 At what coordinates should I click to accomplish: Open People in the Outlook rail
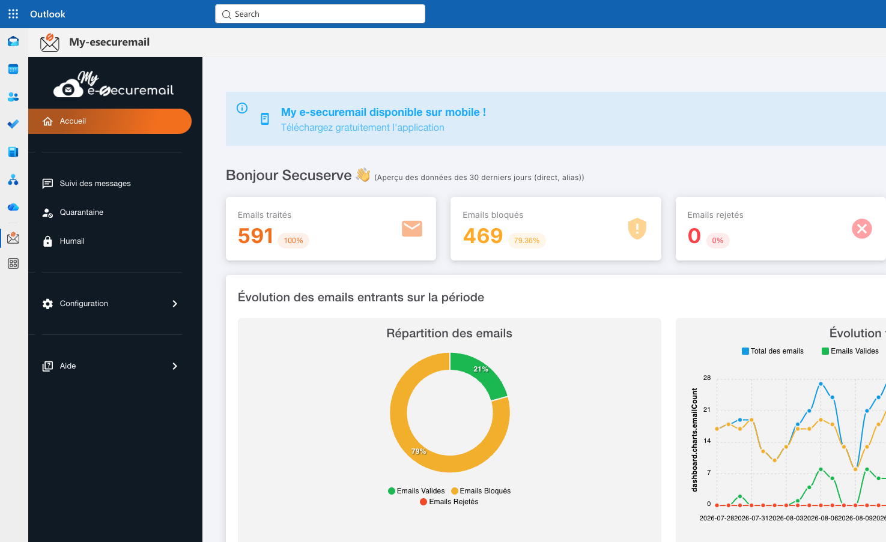click(x=13, y=97)
